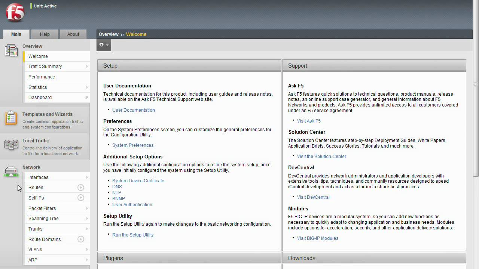This screenshot has width=479, height=269.
Task: Expand the Trunks submenu arrow
Action: [87, 229]
